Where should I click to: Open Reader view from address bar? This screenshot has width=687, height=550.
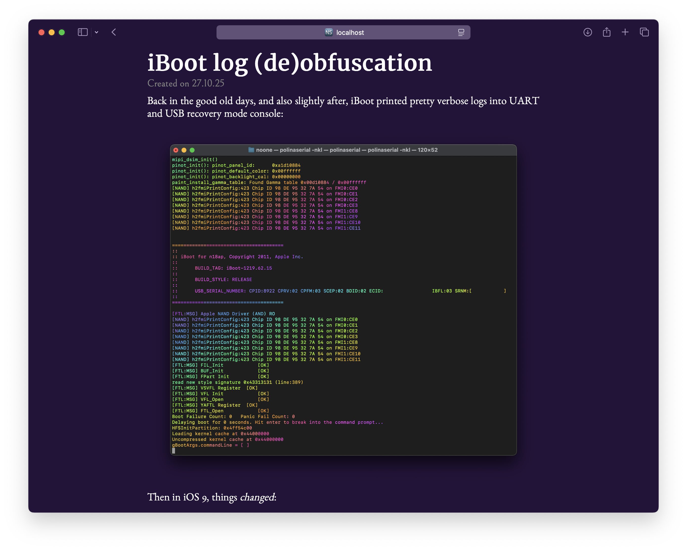(x=461, y=32)
